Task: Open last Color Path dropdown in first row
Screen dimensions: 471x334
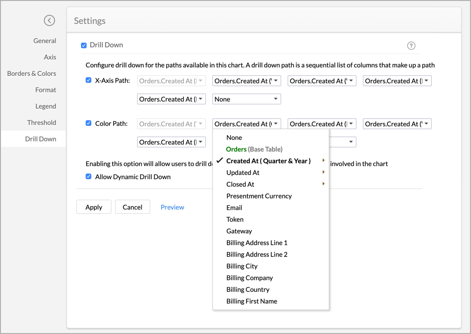Action: 397,124
